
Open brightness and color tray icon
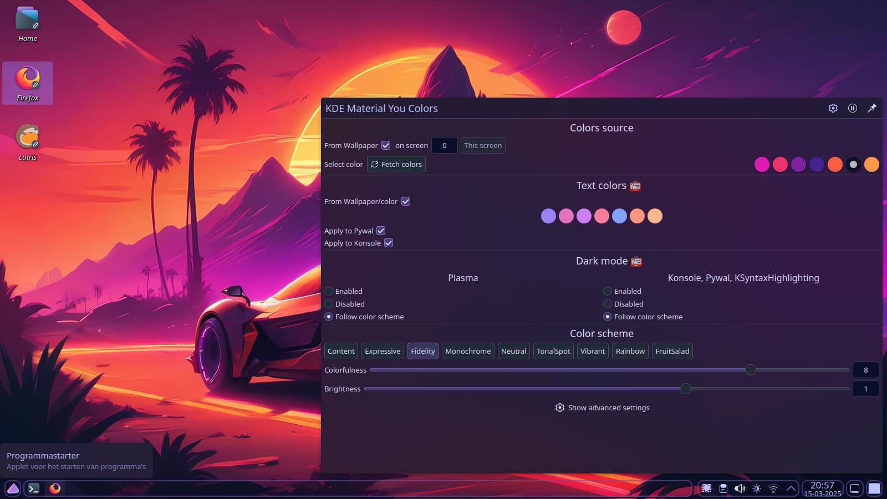click(x=757, y=488)
